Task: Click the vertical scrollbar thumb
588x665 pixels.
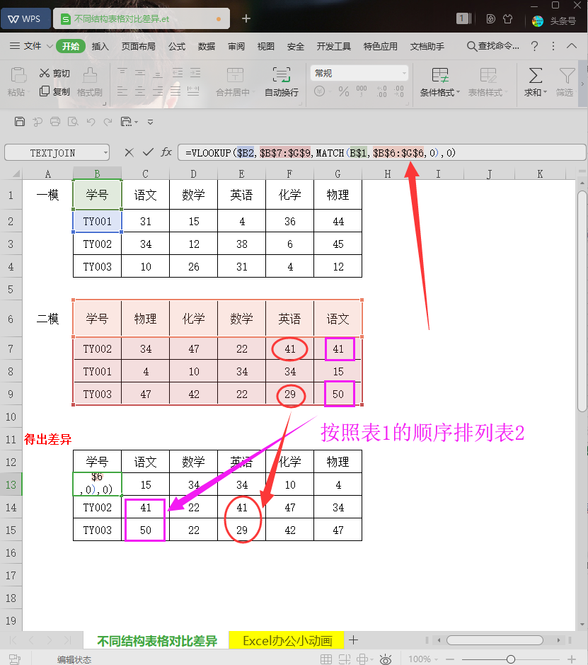Action: click(x=582, y=302)
